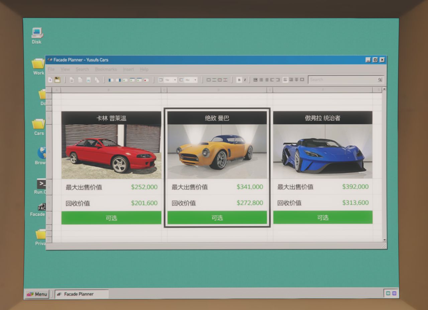Click the $313,600 recovery value

coord(355,203)
